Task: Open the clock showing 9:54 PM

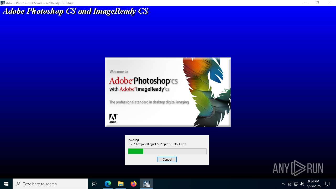Action: pos(314,184)
